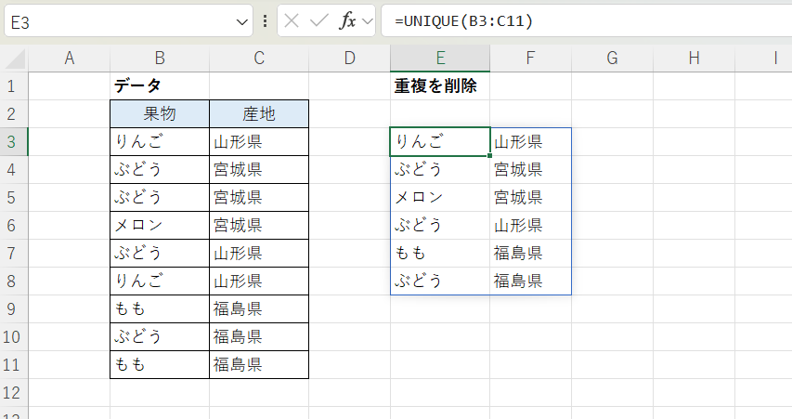The height and width of the screenshot is (419, 792).
Task: Select column C header
Action: tap(259, 59)
